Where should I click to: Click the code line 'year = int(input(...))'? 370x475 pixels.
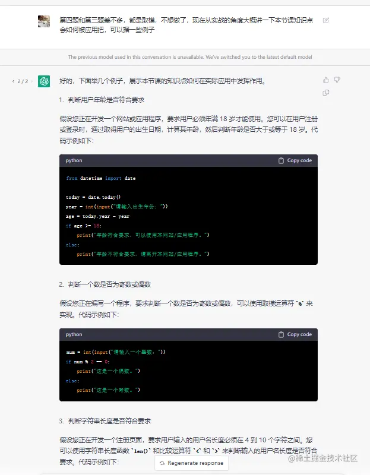click(x=116, y=207)
